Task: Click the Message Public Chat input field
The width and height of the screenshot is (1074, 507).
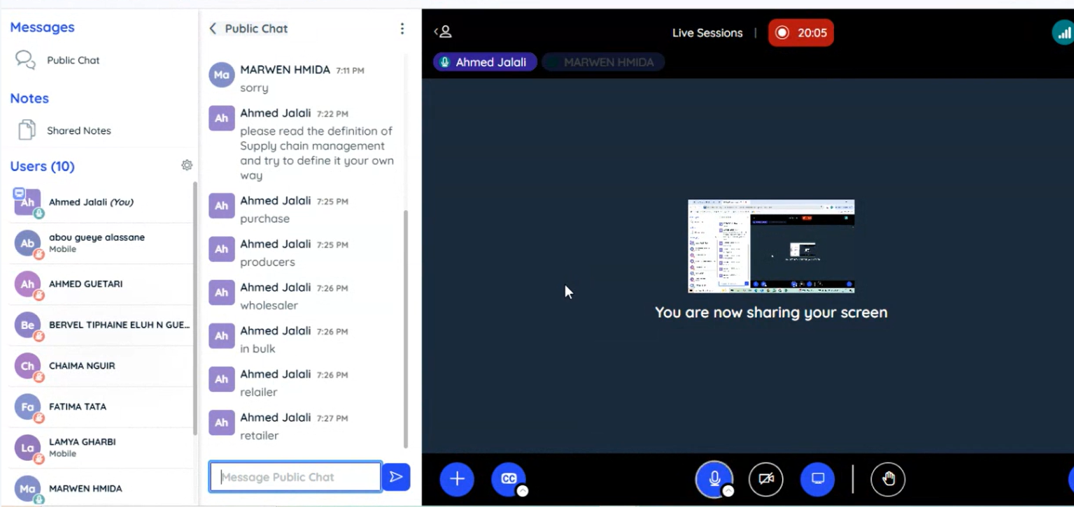Action: (295, 477)
